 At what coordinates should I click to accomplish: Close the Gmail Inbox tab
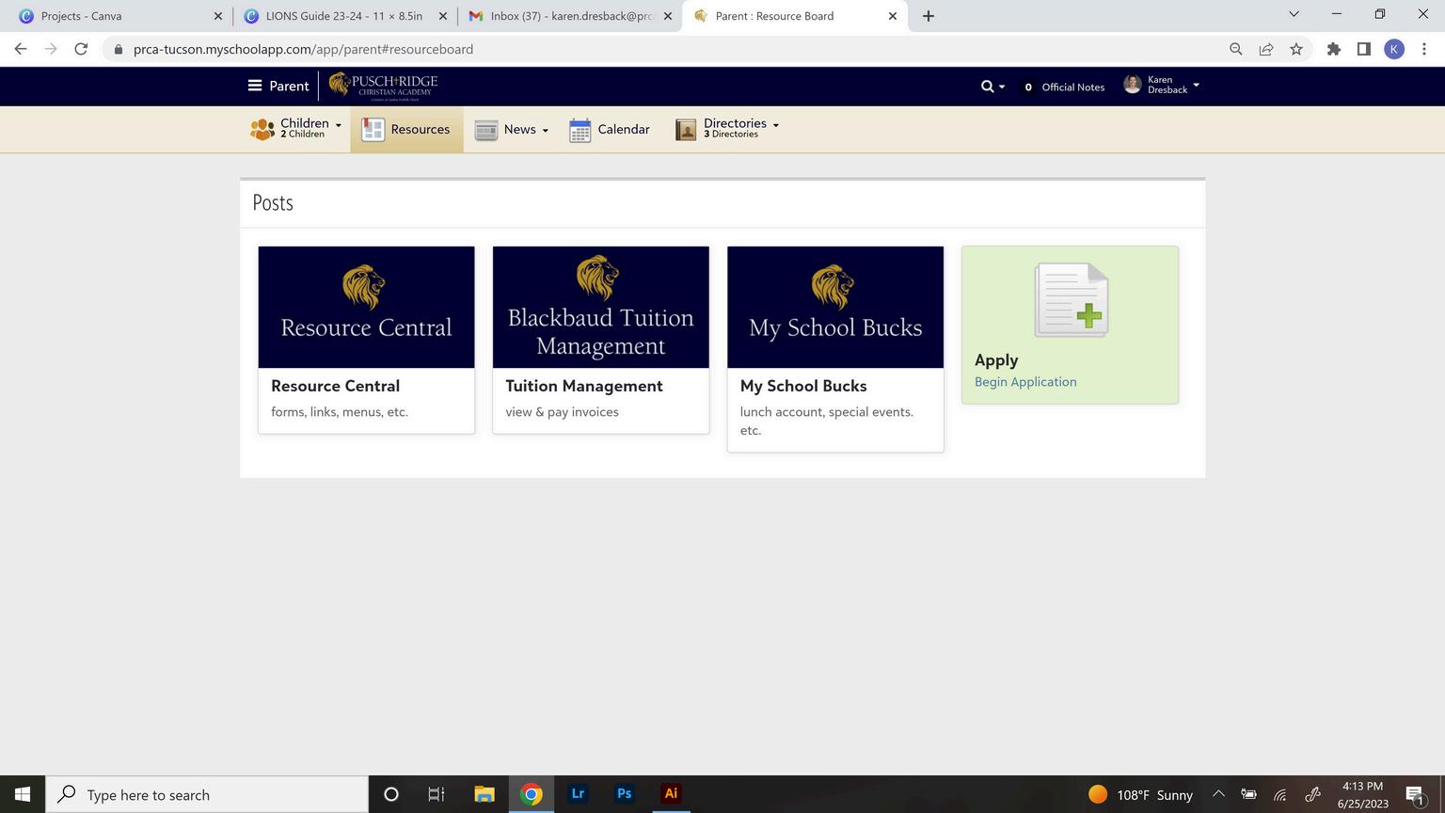point(668,16)
